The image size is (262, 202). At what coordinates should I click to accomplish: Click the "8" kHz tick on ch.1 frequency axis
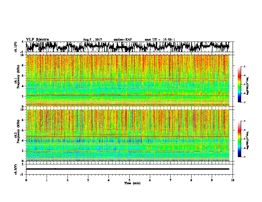pos(23,65)
